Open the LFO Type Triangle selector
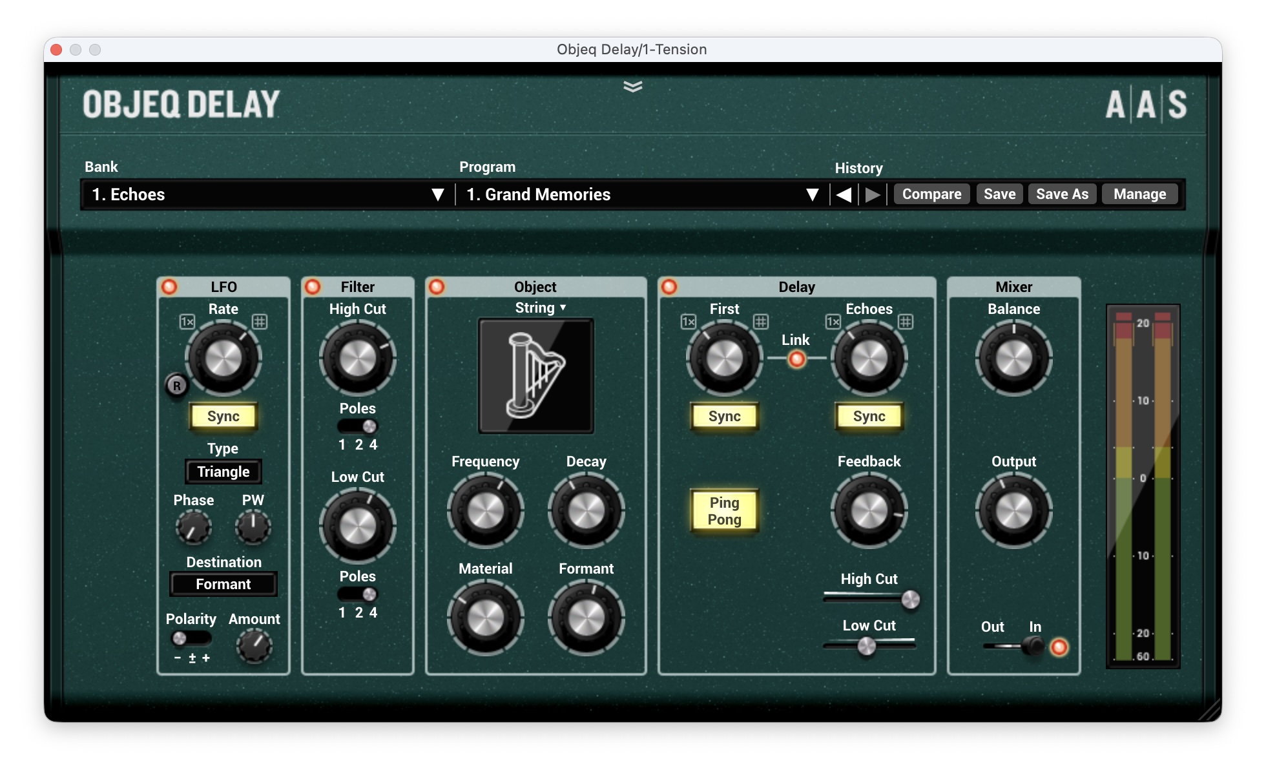This screenshot has width=1266, height=770. pos(223,472)
